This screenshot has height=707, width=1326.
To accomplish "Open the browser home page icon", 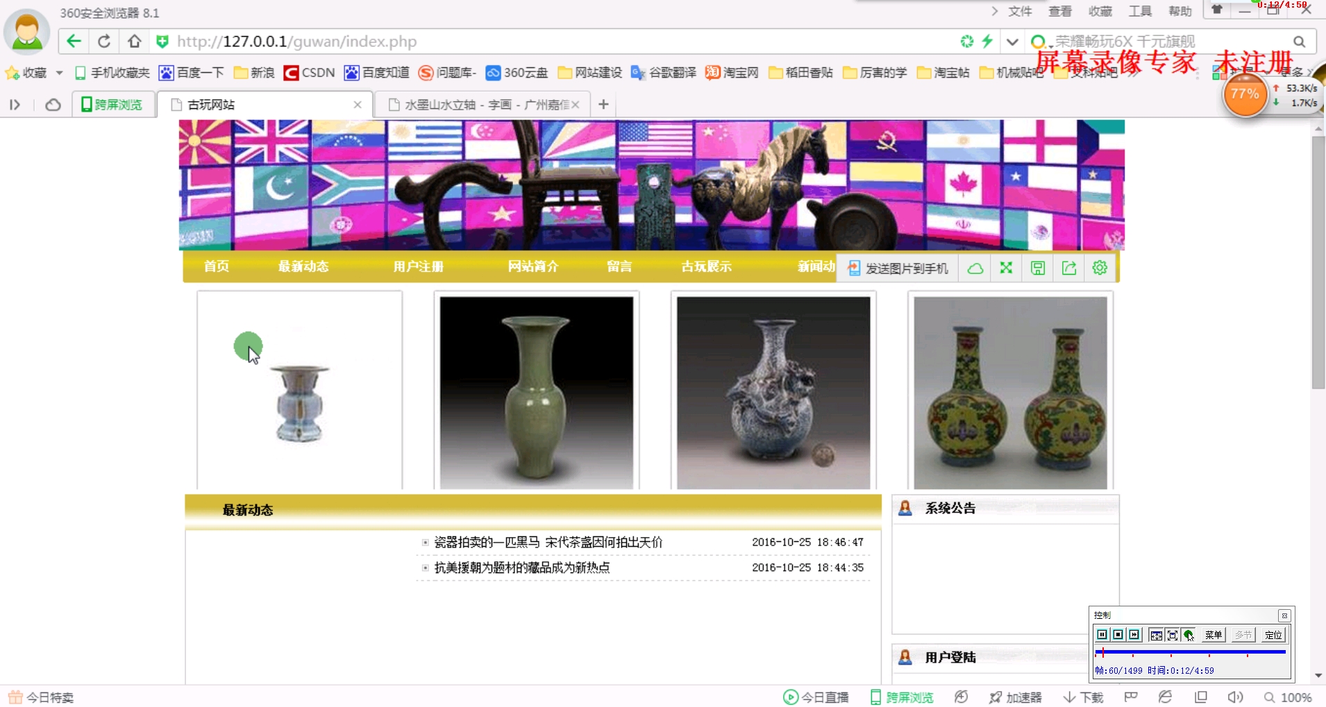I will click(x=135, y=42).
